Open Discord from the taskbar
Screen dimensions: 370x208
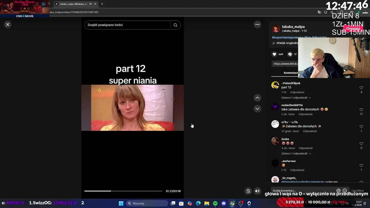point(223,203)
